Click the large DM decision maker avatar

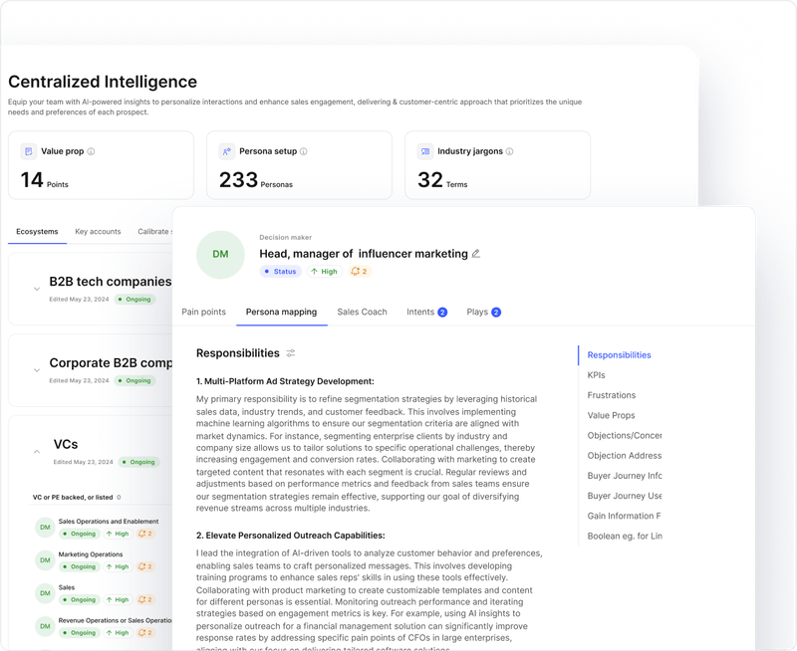[x=220, y=255]
